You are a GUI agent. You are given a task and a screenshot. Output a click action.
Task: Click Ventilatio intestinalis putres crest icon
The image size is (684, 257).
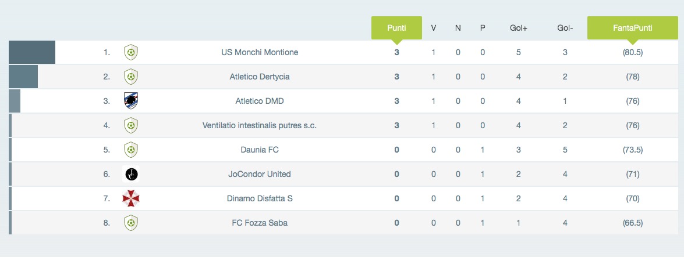coord(131,125)
